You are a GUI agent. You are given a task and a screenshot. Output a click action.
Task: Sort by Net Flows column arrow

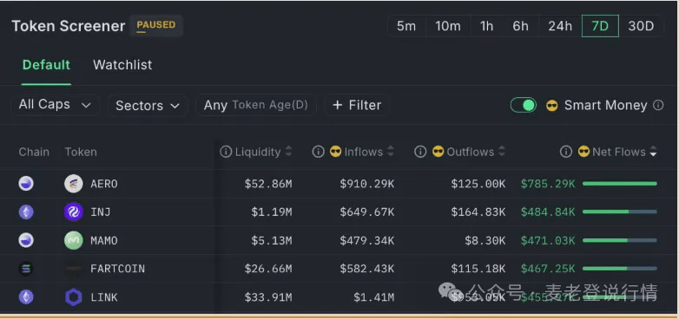pos(654,152)
